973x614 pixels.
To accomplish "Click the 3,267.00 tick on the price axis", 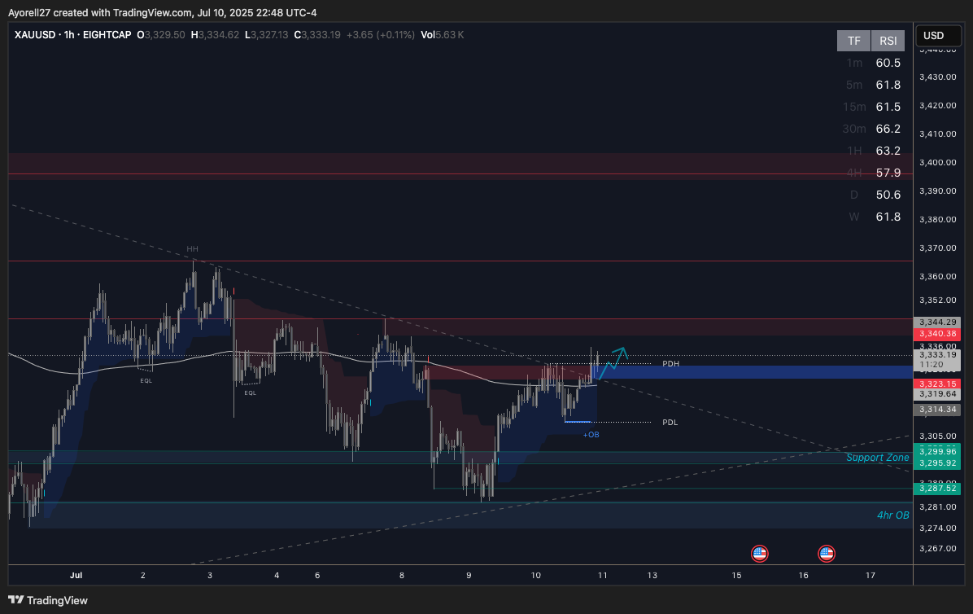I will (x=938, y=549).
